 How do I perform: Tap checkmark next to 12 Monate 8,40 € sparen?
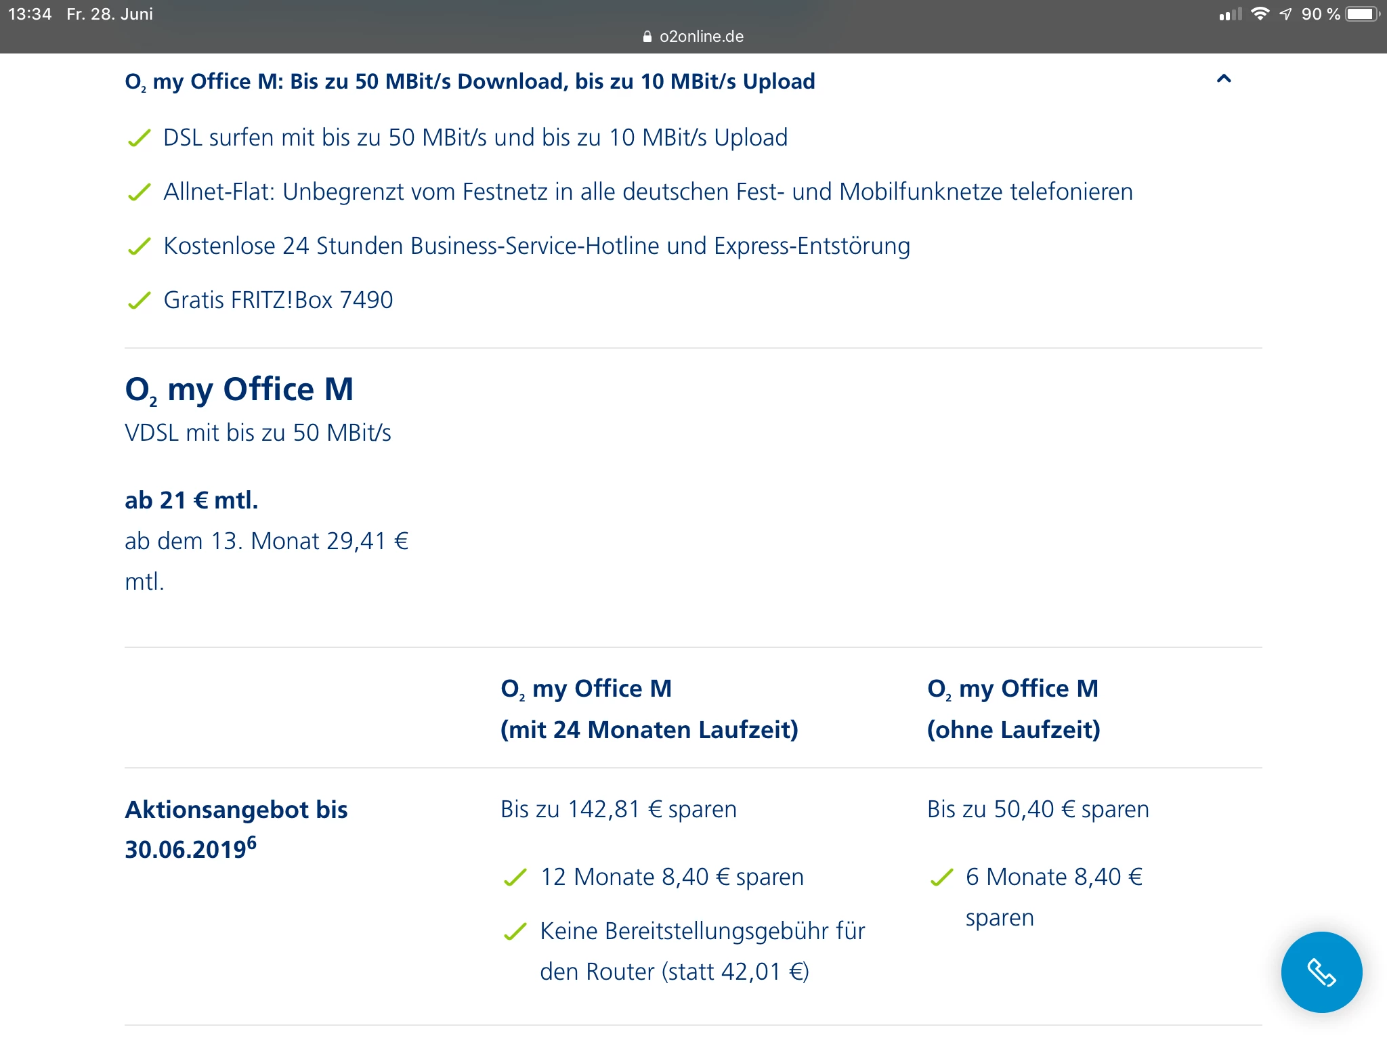[x=515, y=877]
